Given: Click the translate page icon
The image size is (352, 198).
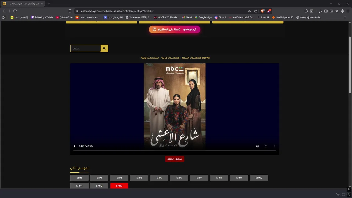Looking at the screenshot, I should click(x=249, y=11).
